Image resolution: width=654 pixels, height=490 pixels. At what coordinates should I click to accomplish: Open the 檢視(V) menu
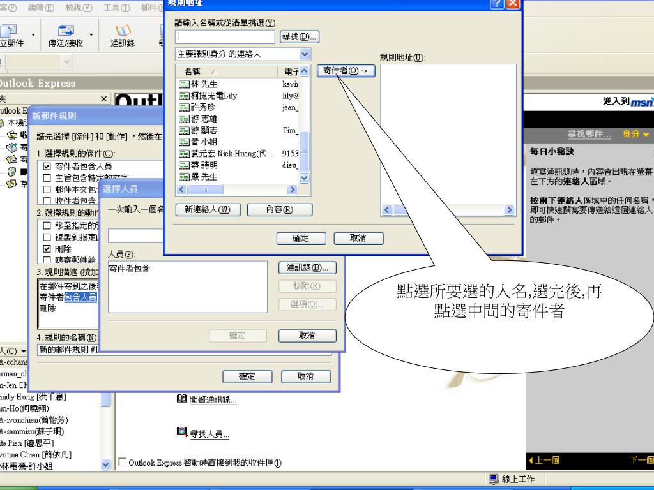click(x=79, y=8)
